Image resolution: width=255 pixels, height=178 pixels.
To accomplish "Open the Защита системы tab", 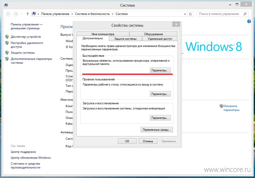I will coord(125,39).
